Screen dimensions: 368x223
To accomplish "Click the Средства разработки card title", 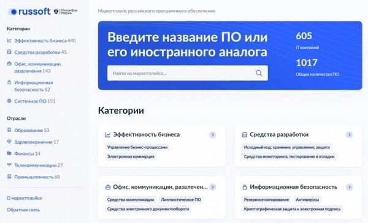I will point(279,134).
